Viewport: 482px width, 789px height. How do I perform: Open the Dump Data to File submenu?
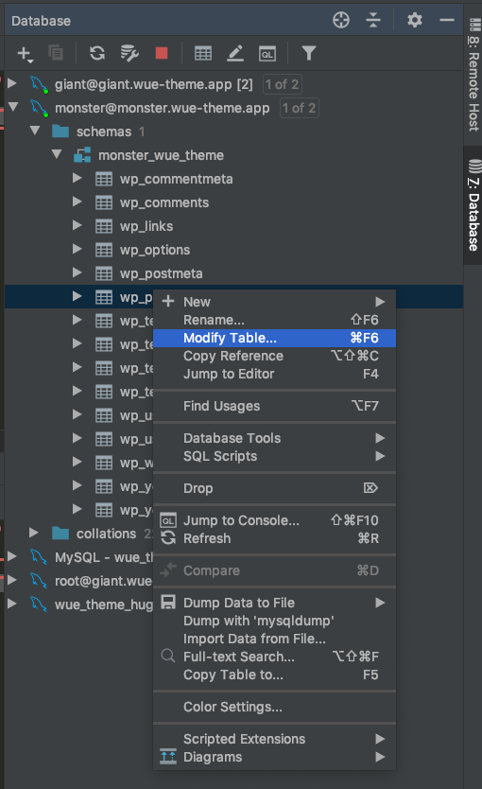(x=274, y=603)
